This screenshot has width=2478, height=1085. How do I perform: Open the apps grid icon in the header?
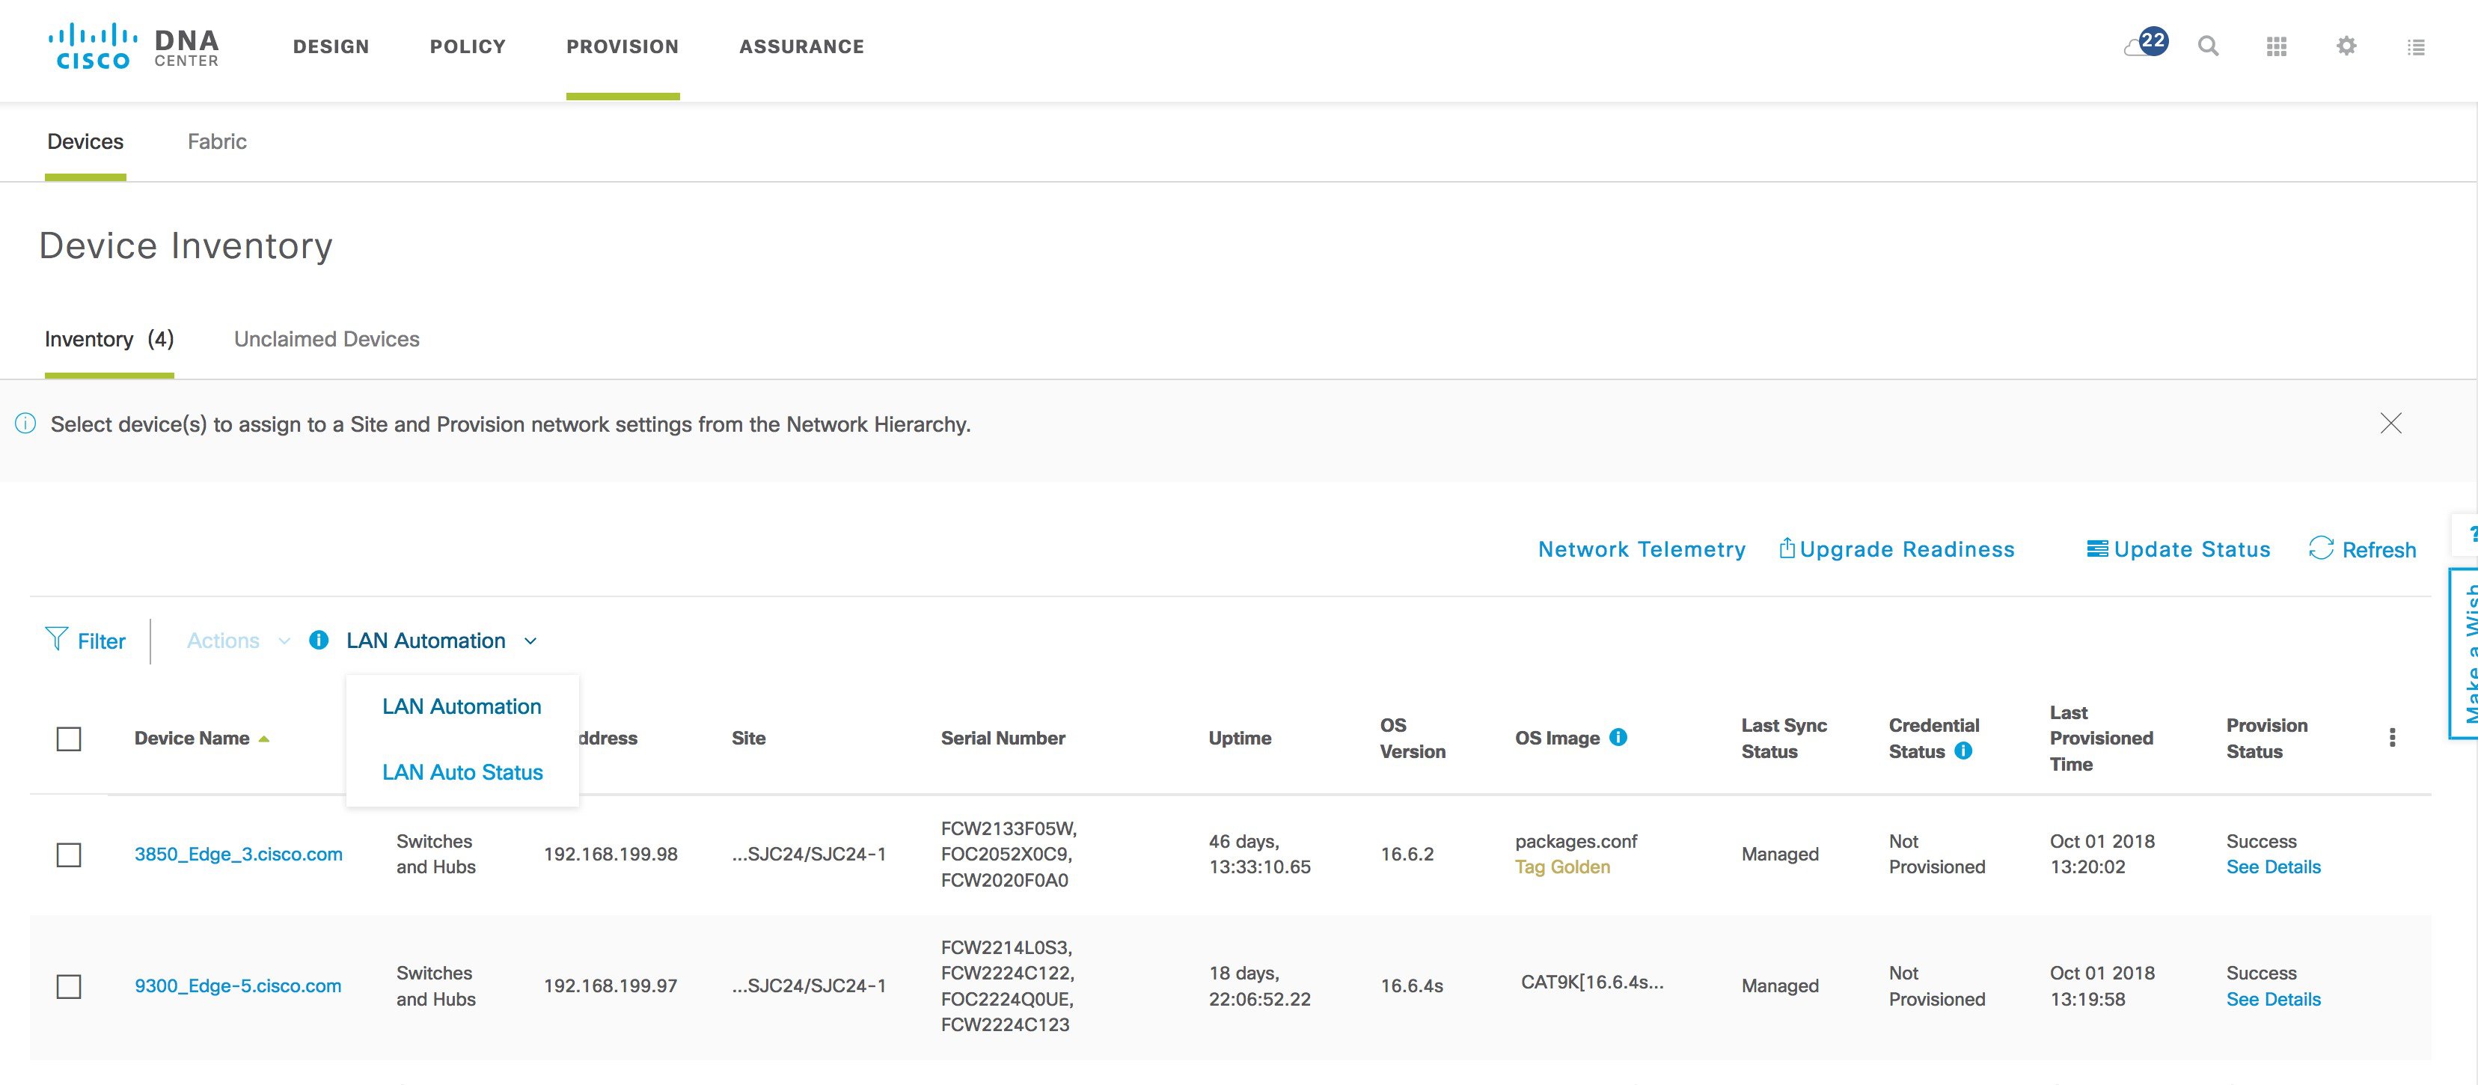[x=2277, y=46]
